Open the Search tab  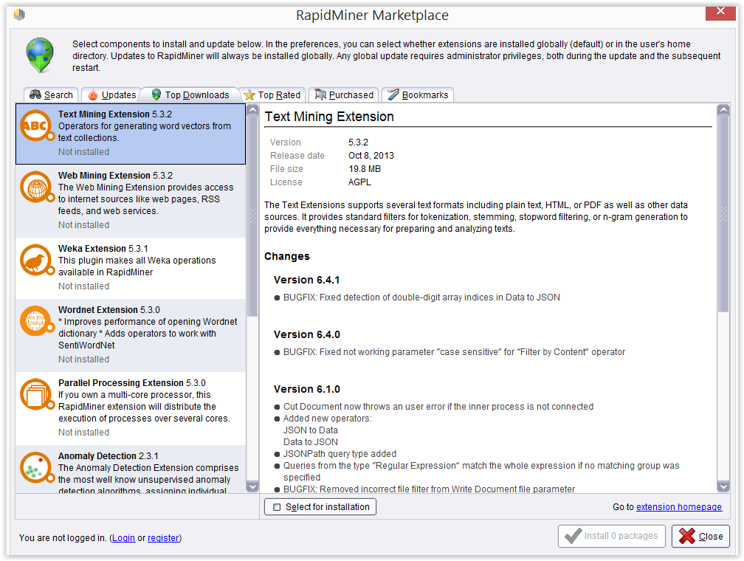click(x=51, y=95)
